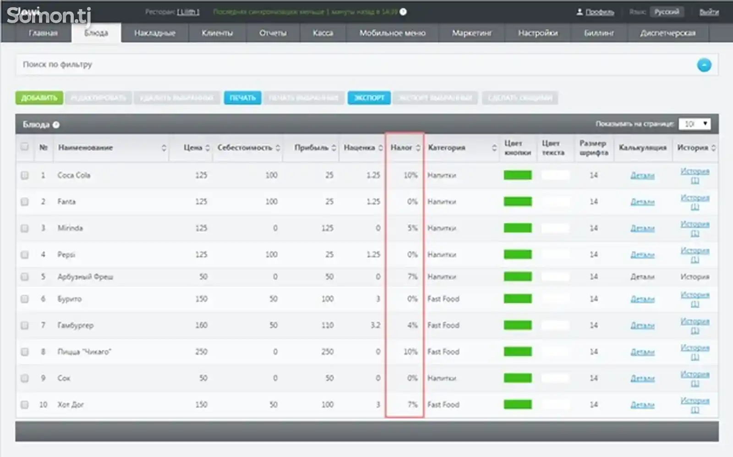The height and width of the screenshot is (457, 733).
Task: Click the Выйти logout link
Action: 709,12
